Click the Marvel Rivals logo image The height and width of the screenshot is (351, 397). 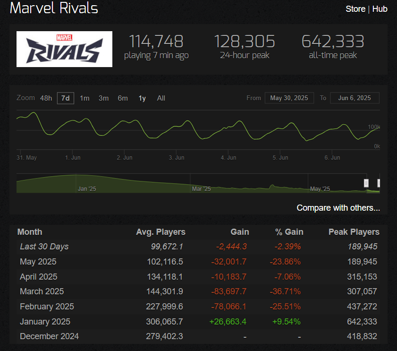[x=64, y=49]
